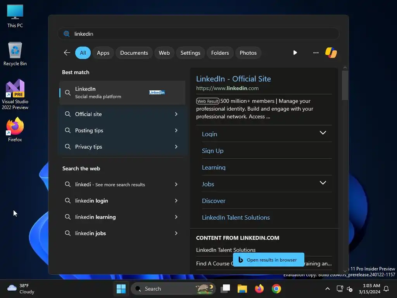The image size is (397, 298).
Task: Click the search magnifier in the search box
Action: (67, 34)
